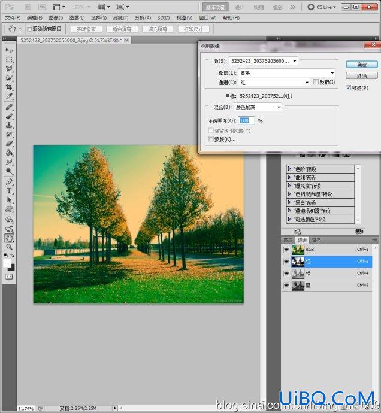Open the Image (图像) menu
The image size is (381, 413).
point(56,17)
